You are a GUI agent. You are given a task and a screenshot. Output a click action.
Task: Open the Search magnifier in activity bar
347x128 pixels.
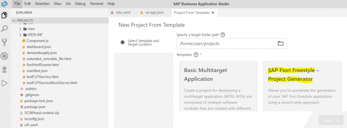click(x=4, y=29)
